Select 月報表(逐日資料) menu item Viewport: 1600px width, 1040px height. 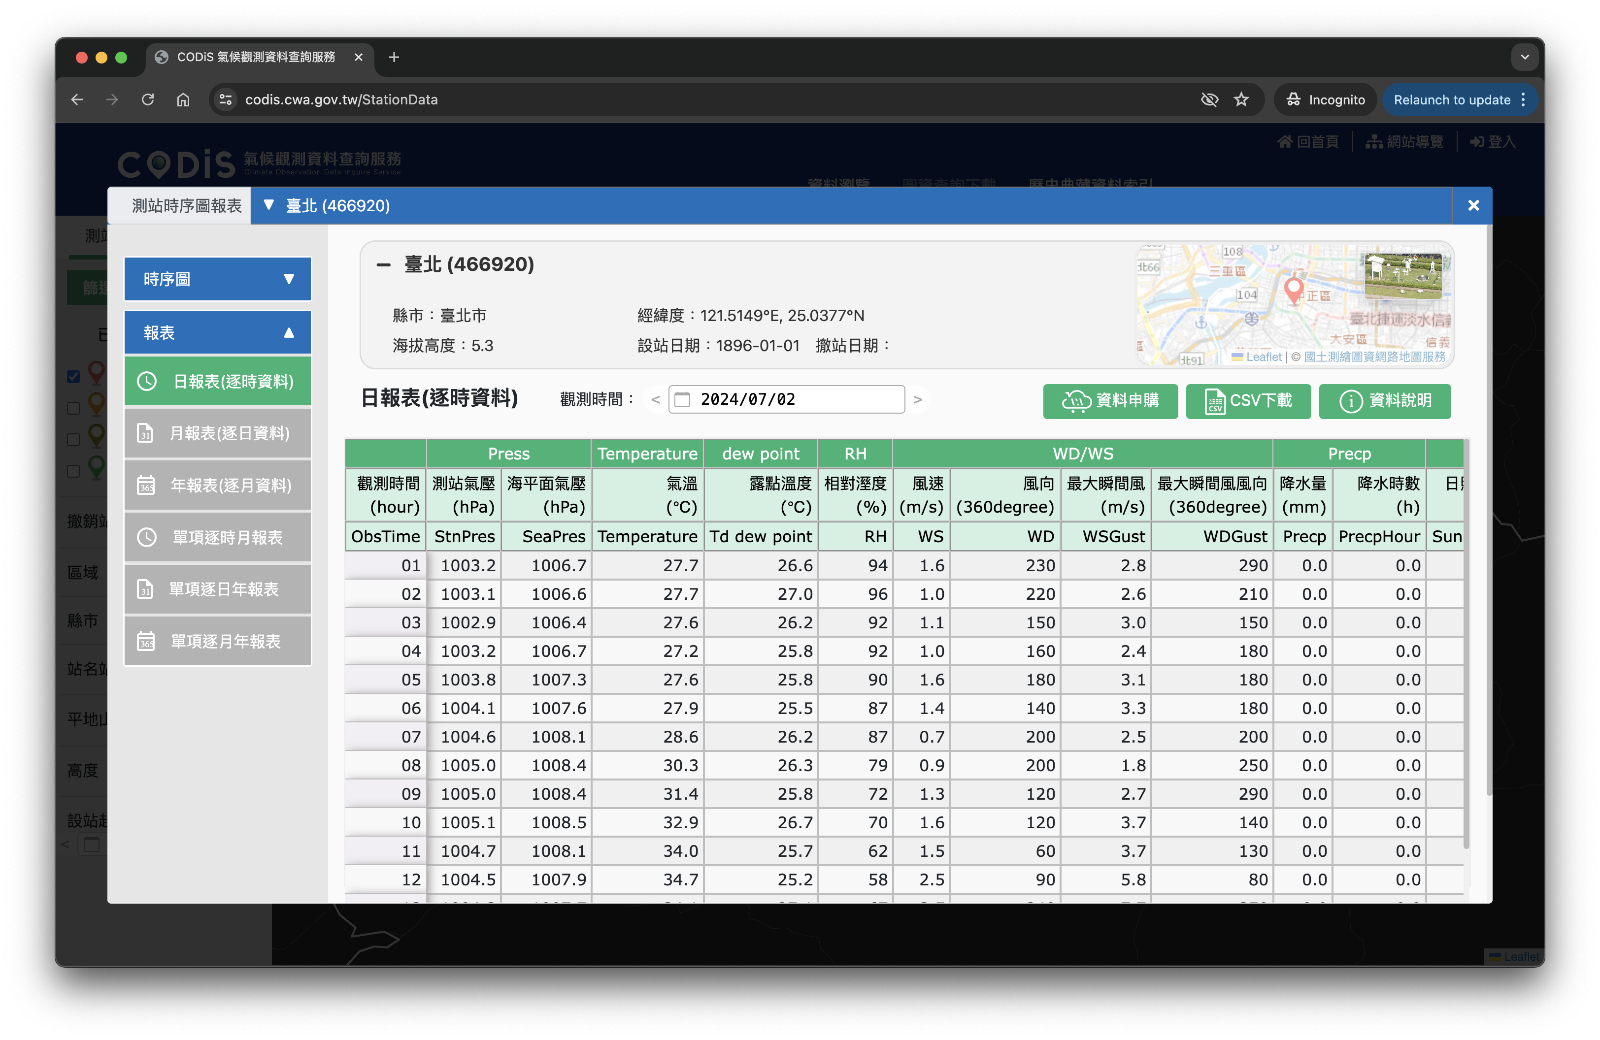217,433
